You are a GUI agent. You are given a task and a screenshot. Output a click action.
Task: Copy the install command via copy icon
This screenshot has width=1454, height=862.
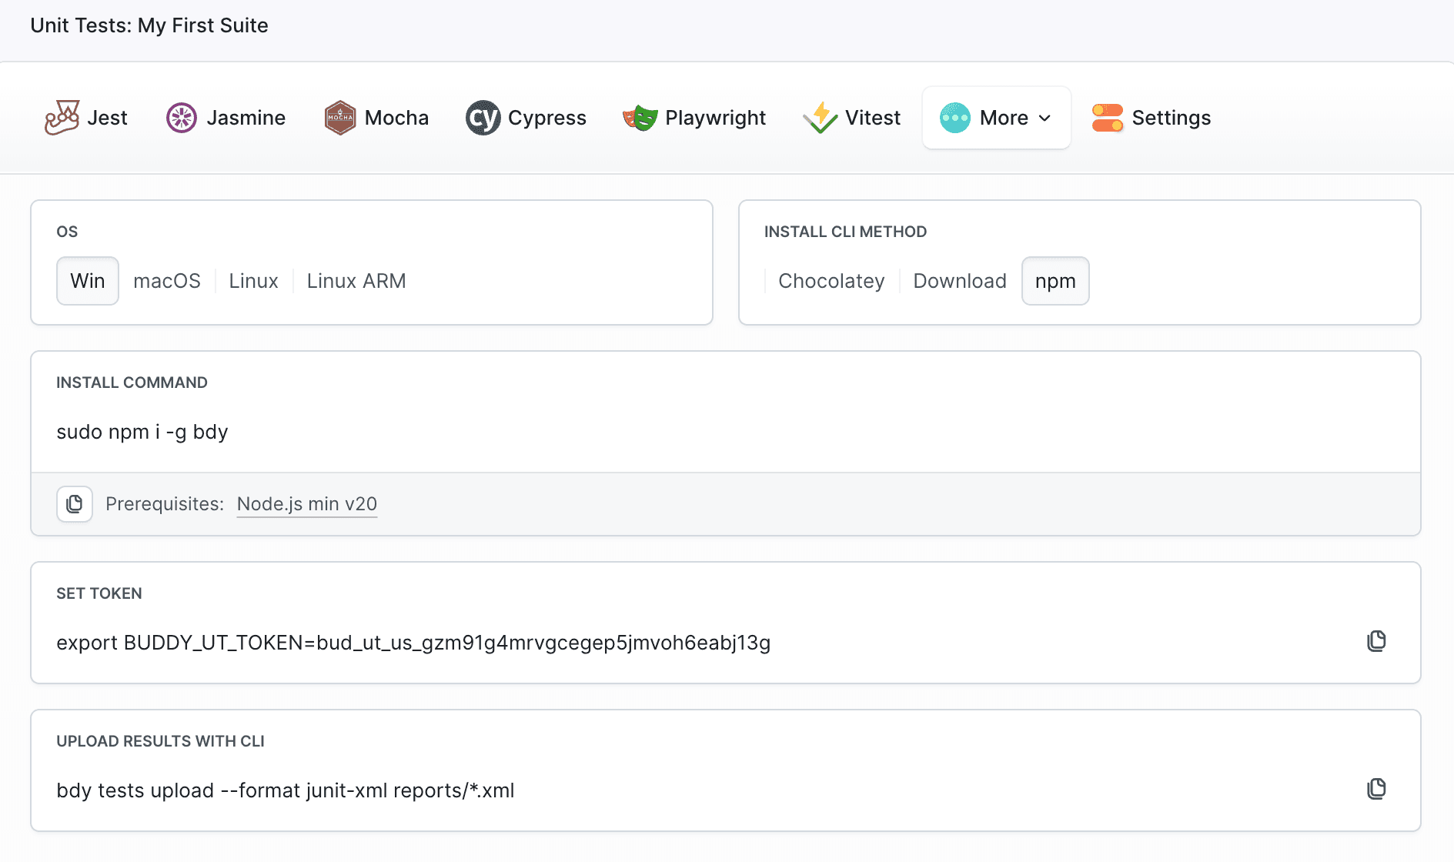(74, 504)
